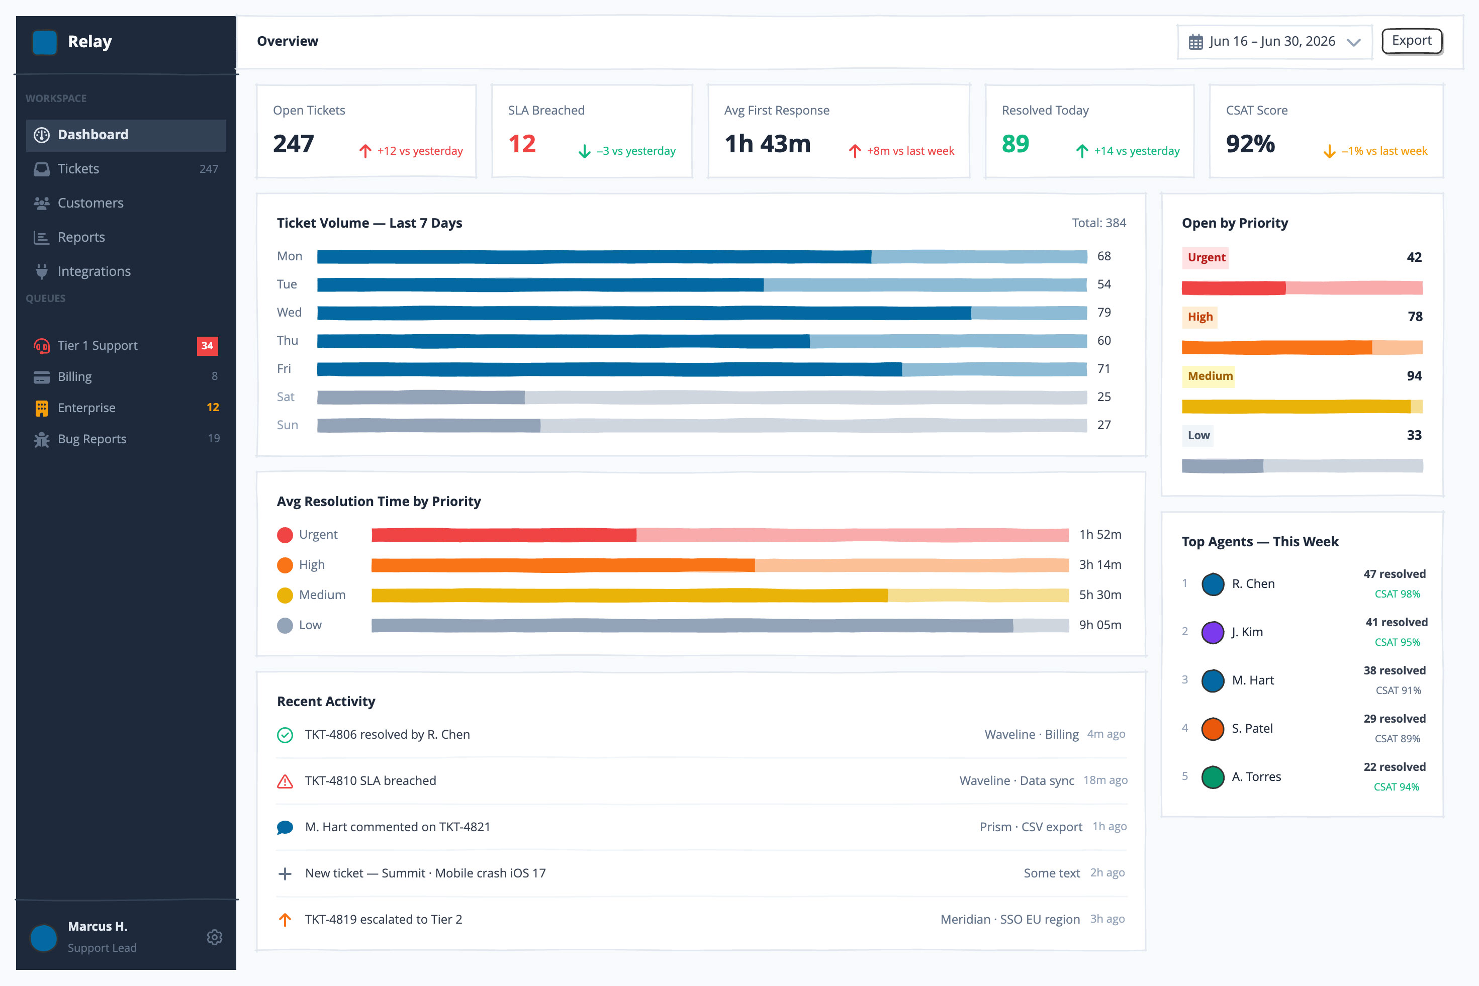The height and width of the screenshot is (986, 1479).
Task: Click the Reports chart icon
Action: coord(42,237)
